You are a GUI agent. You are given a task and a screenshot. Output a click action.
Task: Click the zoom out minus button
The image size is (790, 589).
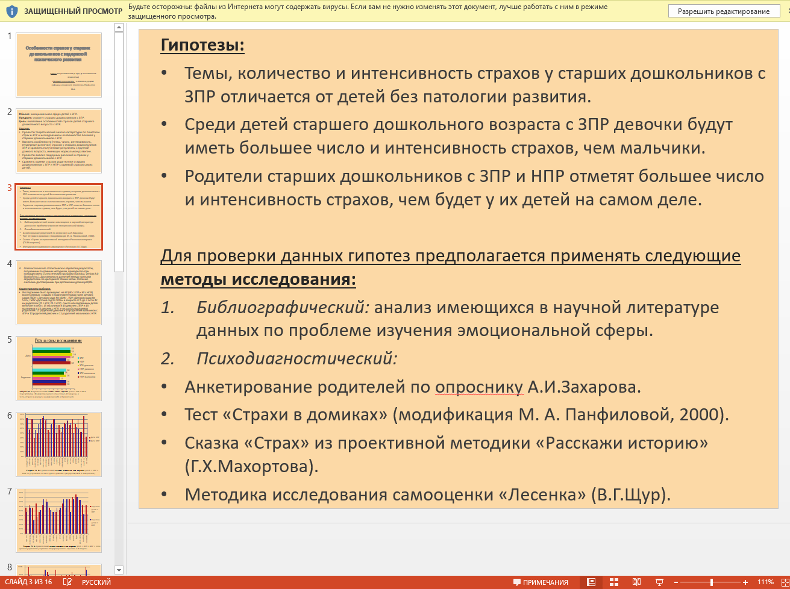pyautogui.click(x=676, y=582)
